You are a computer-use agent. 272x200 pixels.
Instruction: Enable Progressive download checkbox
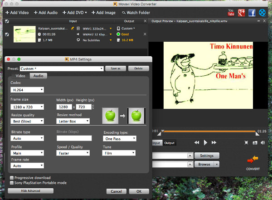12,178
